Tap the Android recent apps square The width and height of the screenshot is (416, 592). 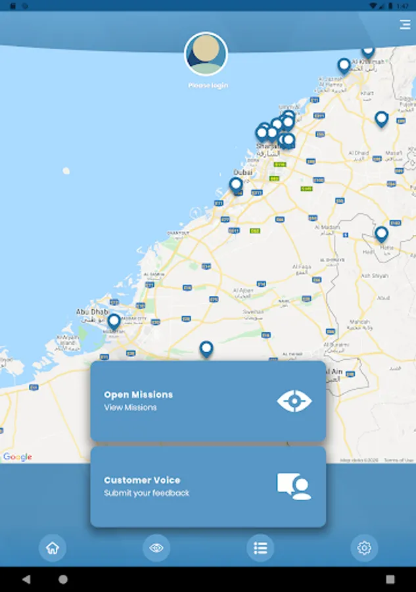click(390, 579)
